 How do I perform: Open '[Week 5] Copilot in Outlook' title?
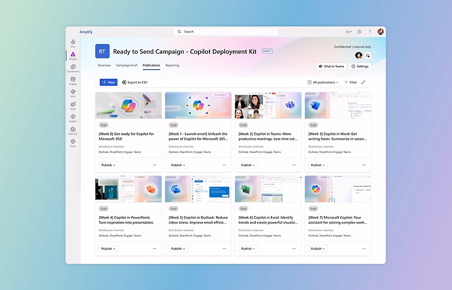click(x=198, y=220)
